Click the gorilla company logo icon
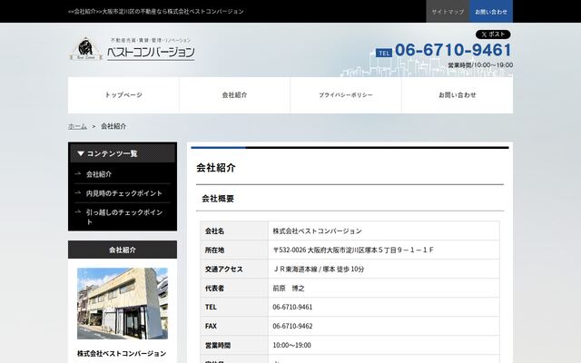Image resolution: width=581 pixels, height=363 pixels. click(85, 48)
